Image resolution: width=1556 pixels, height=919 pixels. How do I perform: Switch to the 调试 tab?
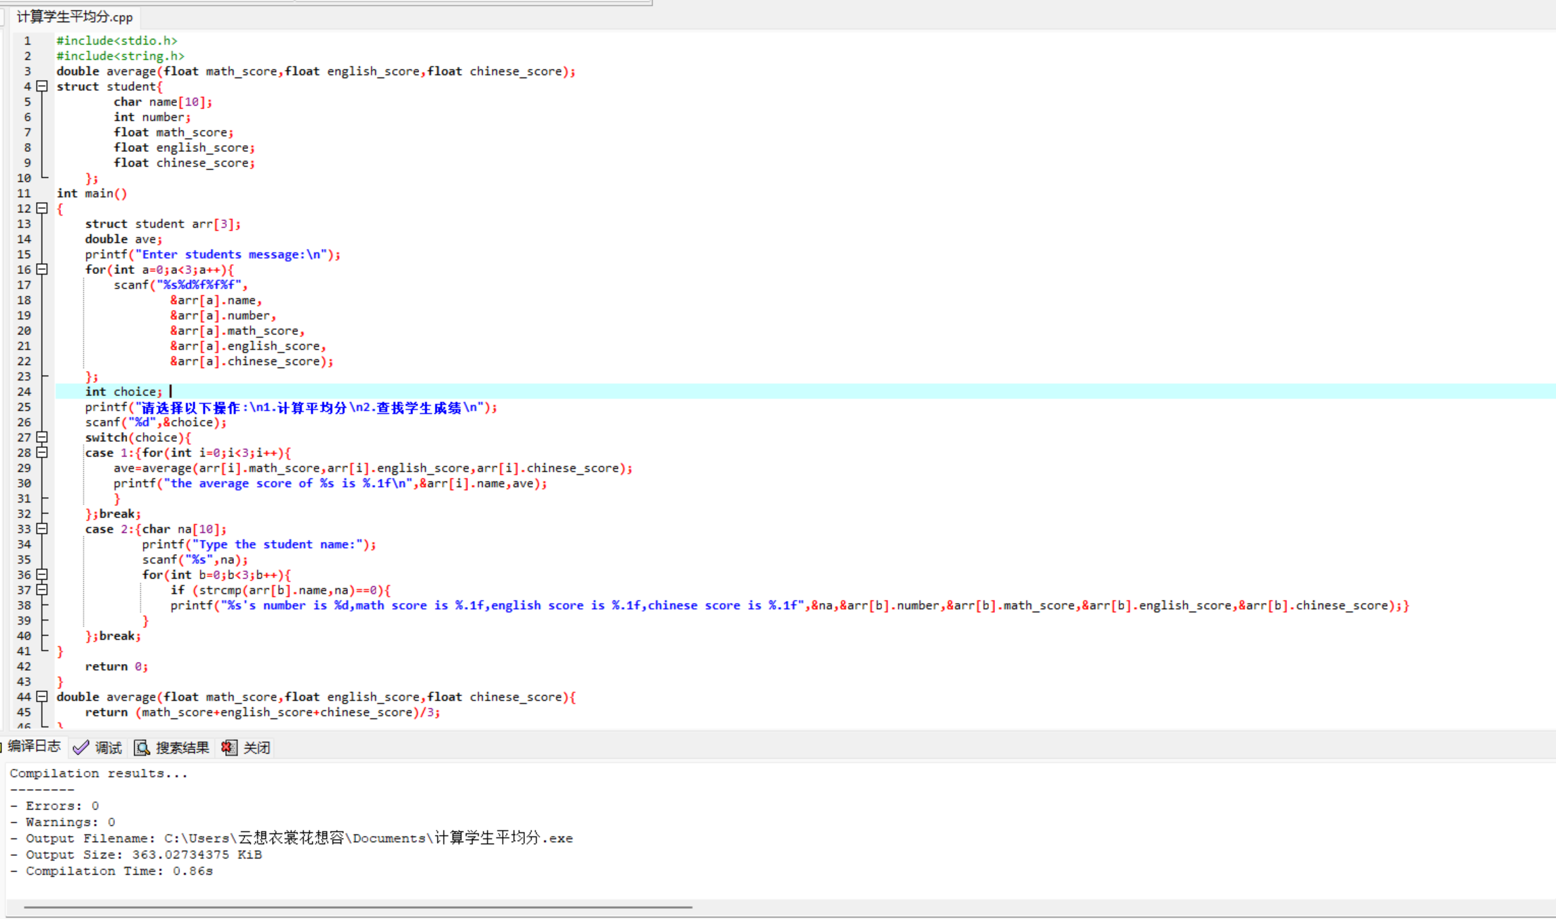tap(108, 747)
